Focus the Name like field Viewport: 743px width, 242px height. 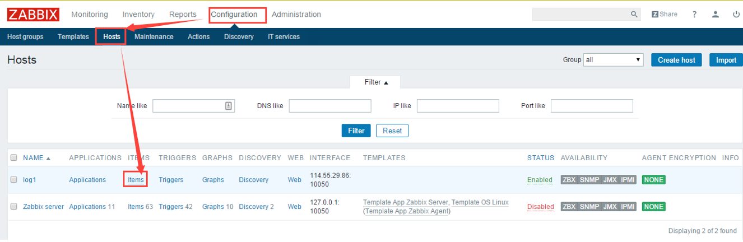coord(194,106)
